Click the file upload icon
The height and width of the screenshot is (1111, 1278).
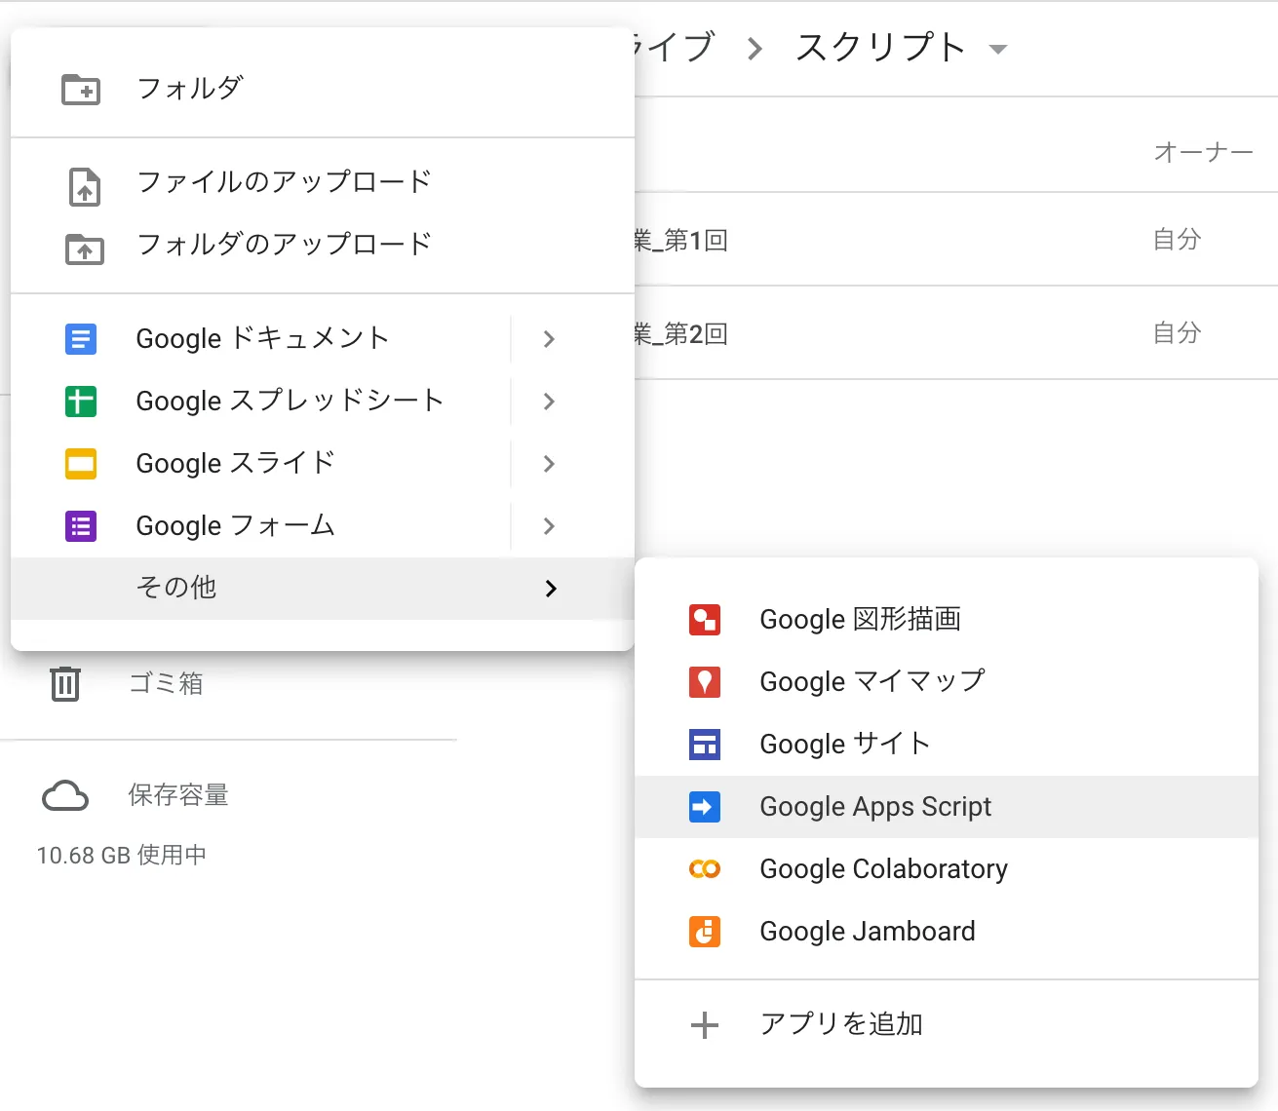[x=85, y=186]
